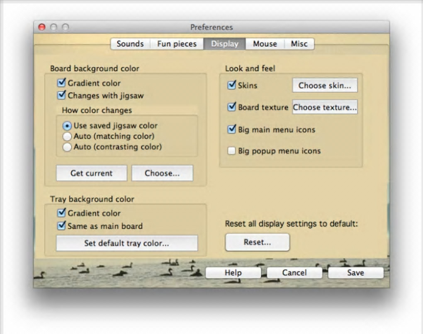
Task: Select the Mouse tab
Action: pos(265,44)
